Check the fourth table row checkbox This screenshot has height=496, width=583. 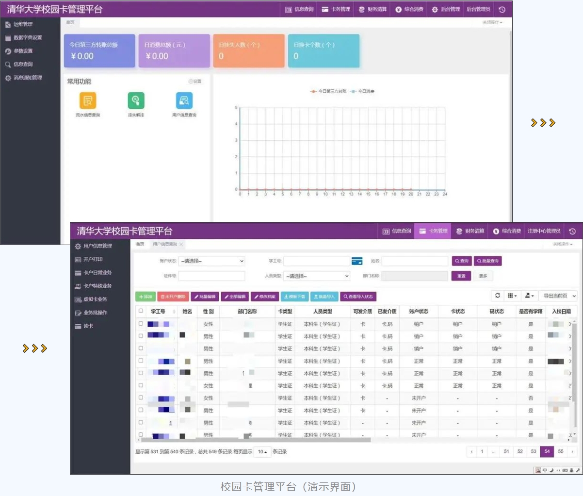[141, 361]
